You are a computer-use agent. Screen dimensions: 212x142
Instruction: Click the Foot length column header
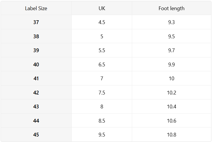171,8
